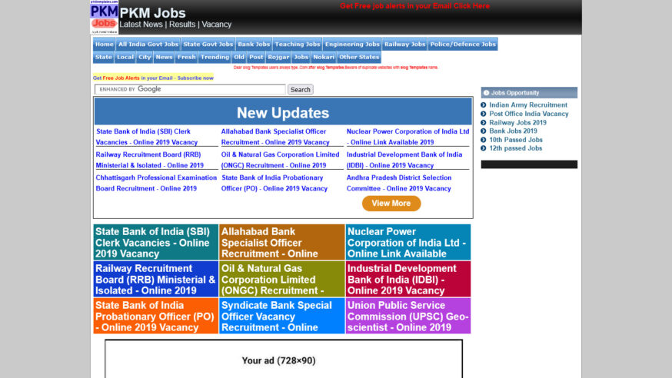Click the blue Nuclear Power Corporation tile
Screen dimensions: 672x378
[408, 242]
